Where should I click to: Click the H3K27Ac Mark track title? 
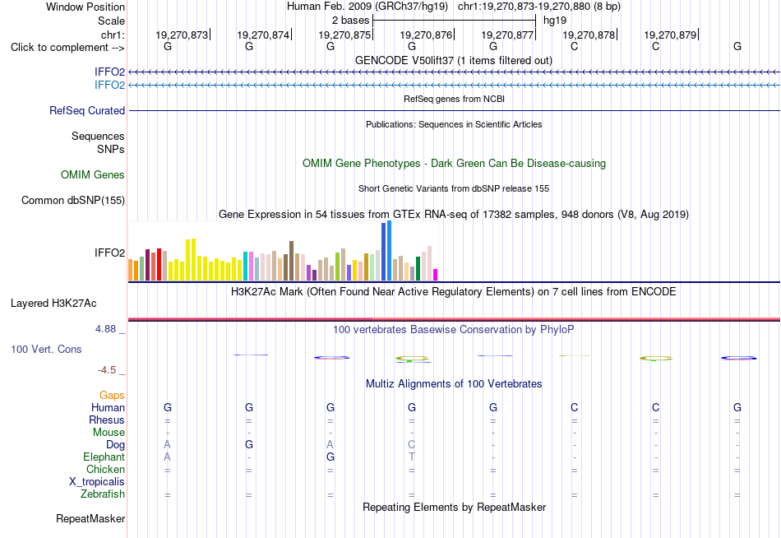[x=453, y=292]
